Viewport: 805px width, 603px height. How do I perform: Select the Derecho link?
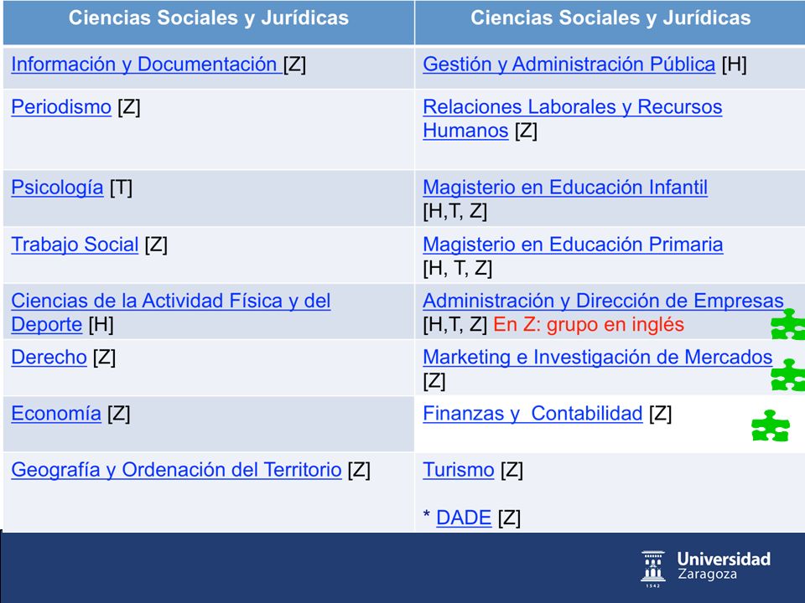pos(49,358)
